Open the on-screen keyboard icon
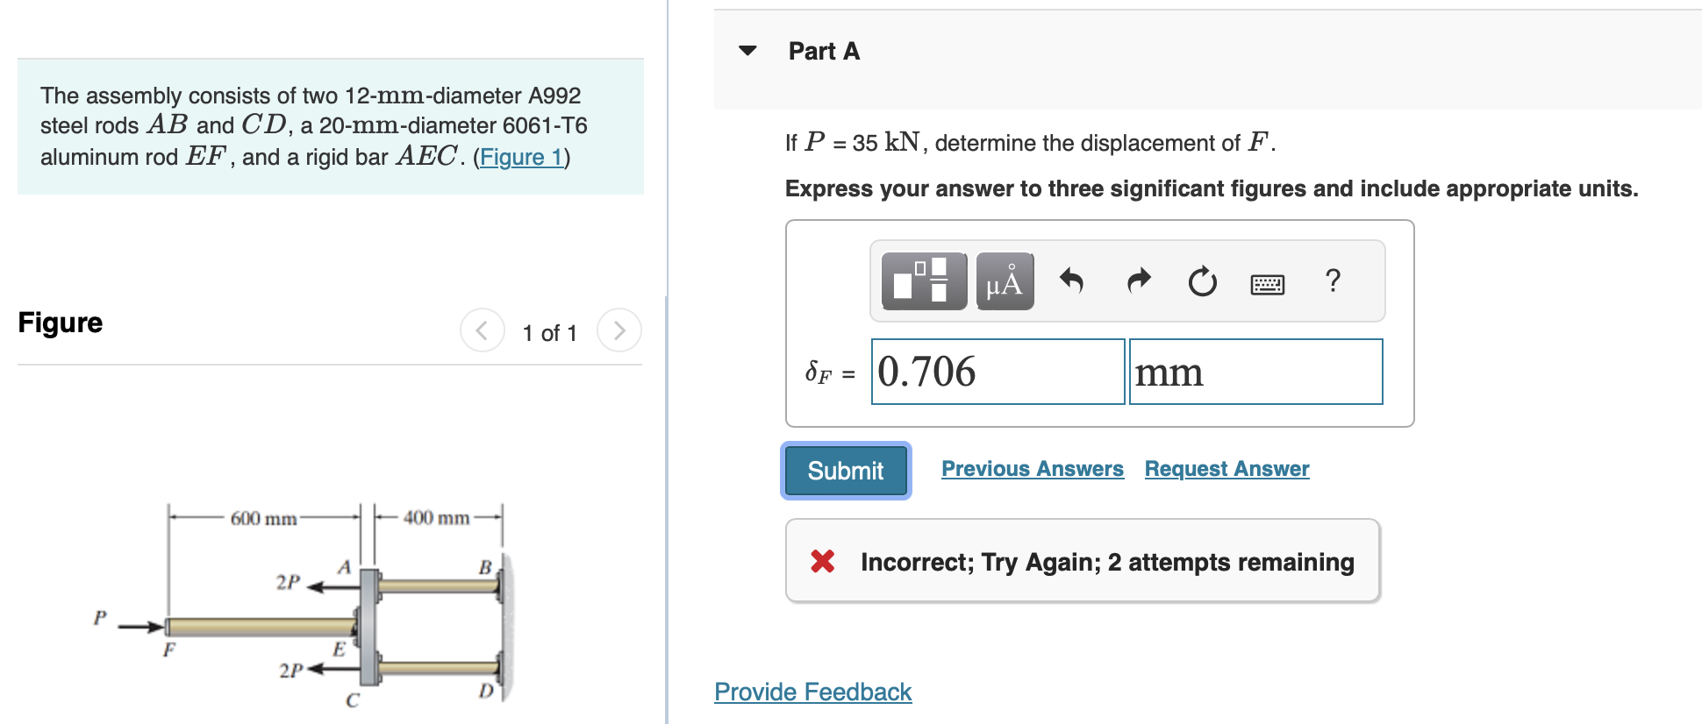 tap(1267, 282)
